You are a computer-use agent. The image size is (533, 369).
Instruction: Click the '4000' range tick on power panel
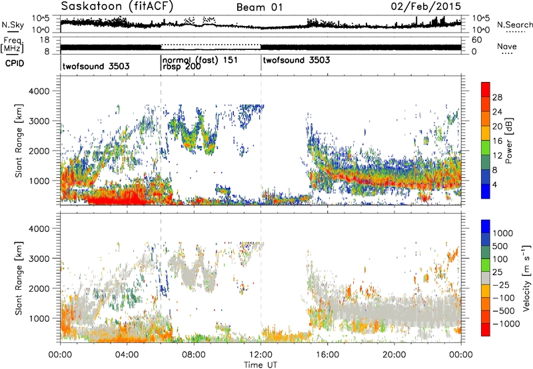(x=39, y=91)
